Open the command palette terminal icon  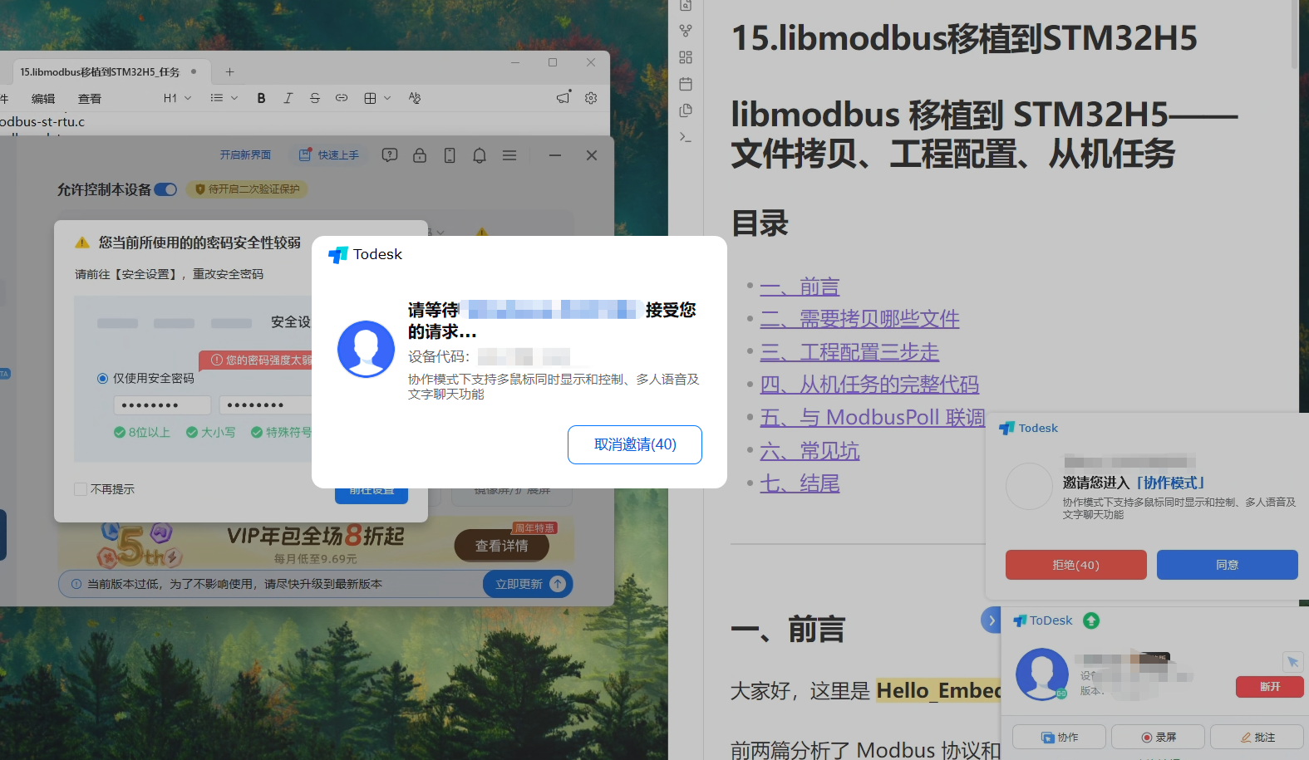coord(686,137)
